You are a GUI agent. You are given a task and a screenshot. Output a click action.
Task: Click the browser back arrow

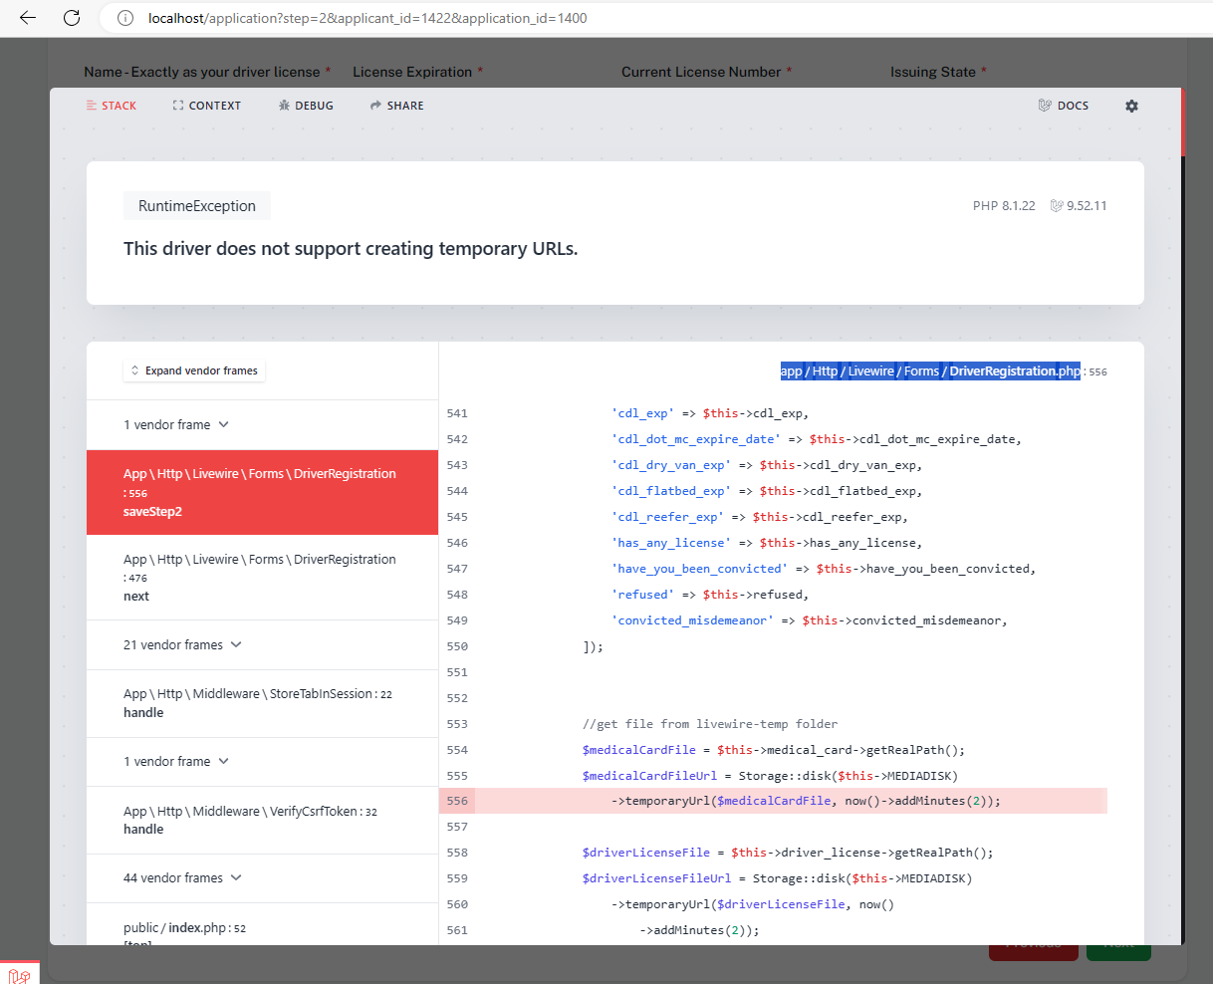click(28, 18)
